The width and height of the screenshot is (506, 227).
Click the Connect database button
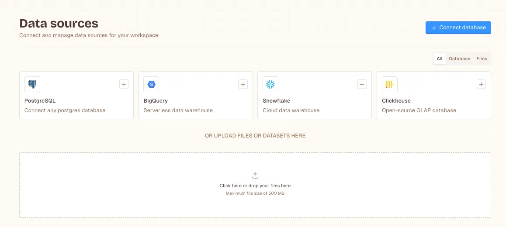(458, 28)
